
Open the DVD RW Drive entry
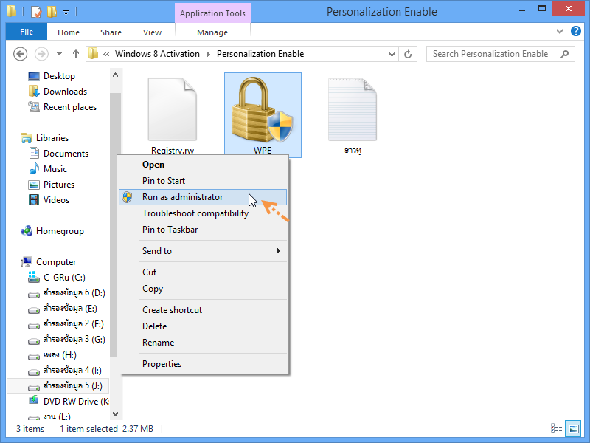coord(69,402)
